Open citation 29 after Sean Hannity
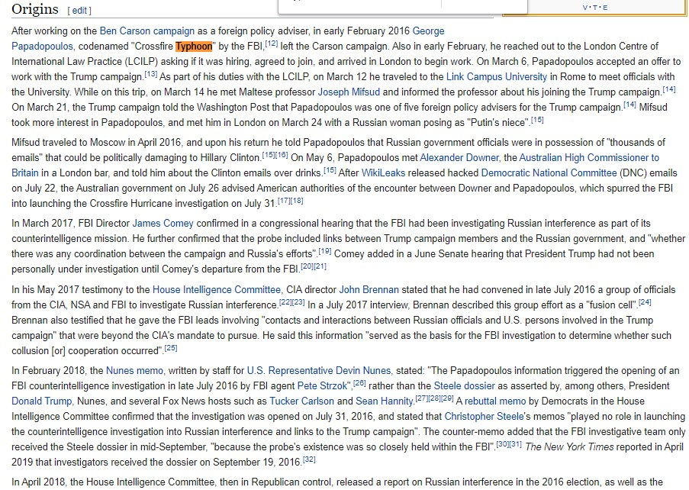The height and width of the screenshot is (490, 689). click(x=447, y=398)
